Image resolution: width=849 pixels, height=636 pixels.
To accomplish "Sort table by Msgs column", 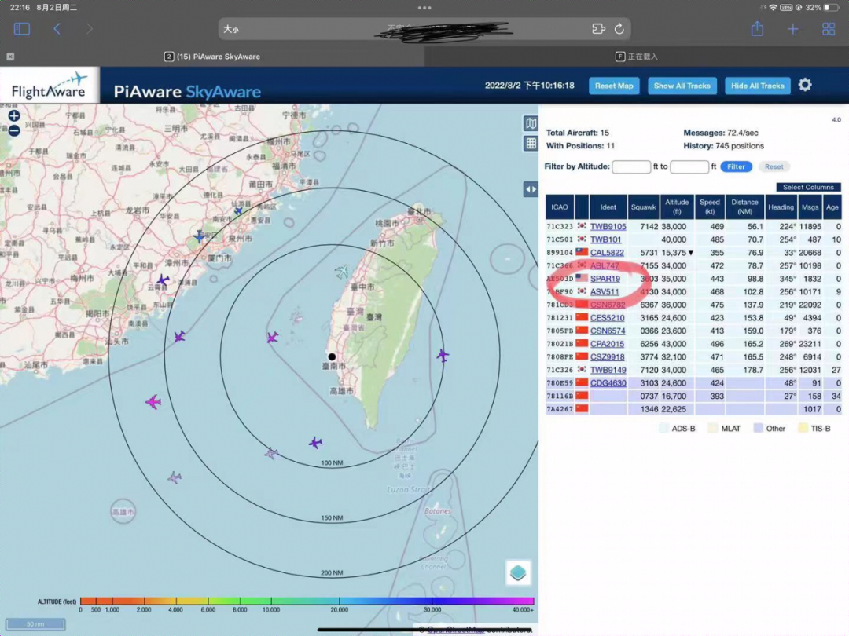I will pyautogui.click(x=810, y=207).
